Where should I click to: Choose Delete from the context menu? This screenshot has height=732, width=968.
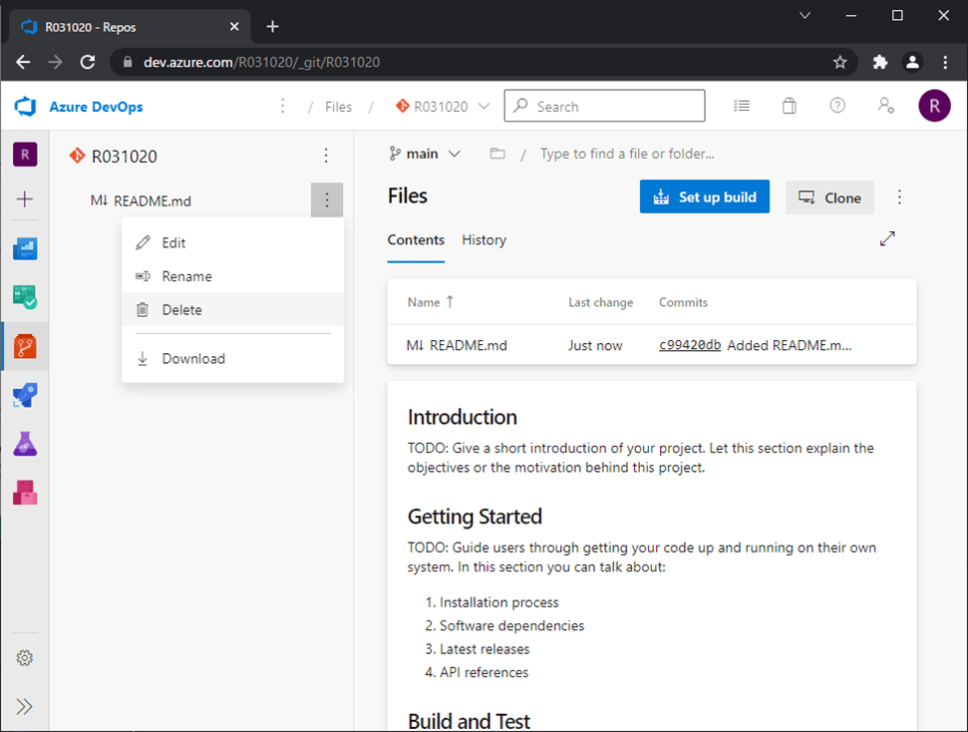click(x=232, y=309)
